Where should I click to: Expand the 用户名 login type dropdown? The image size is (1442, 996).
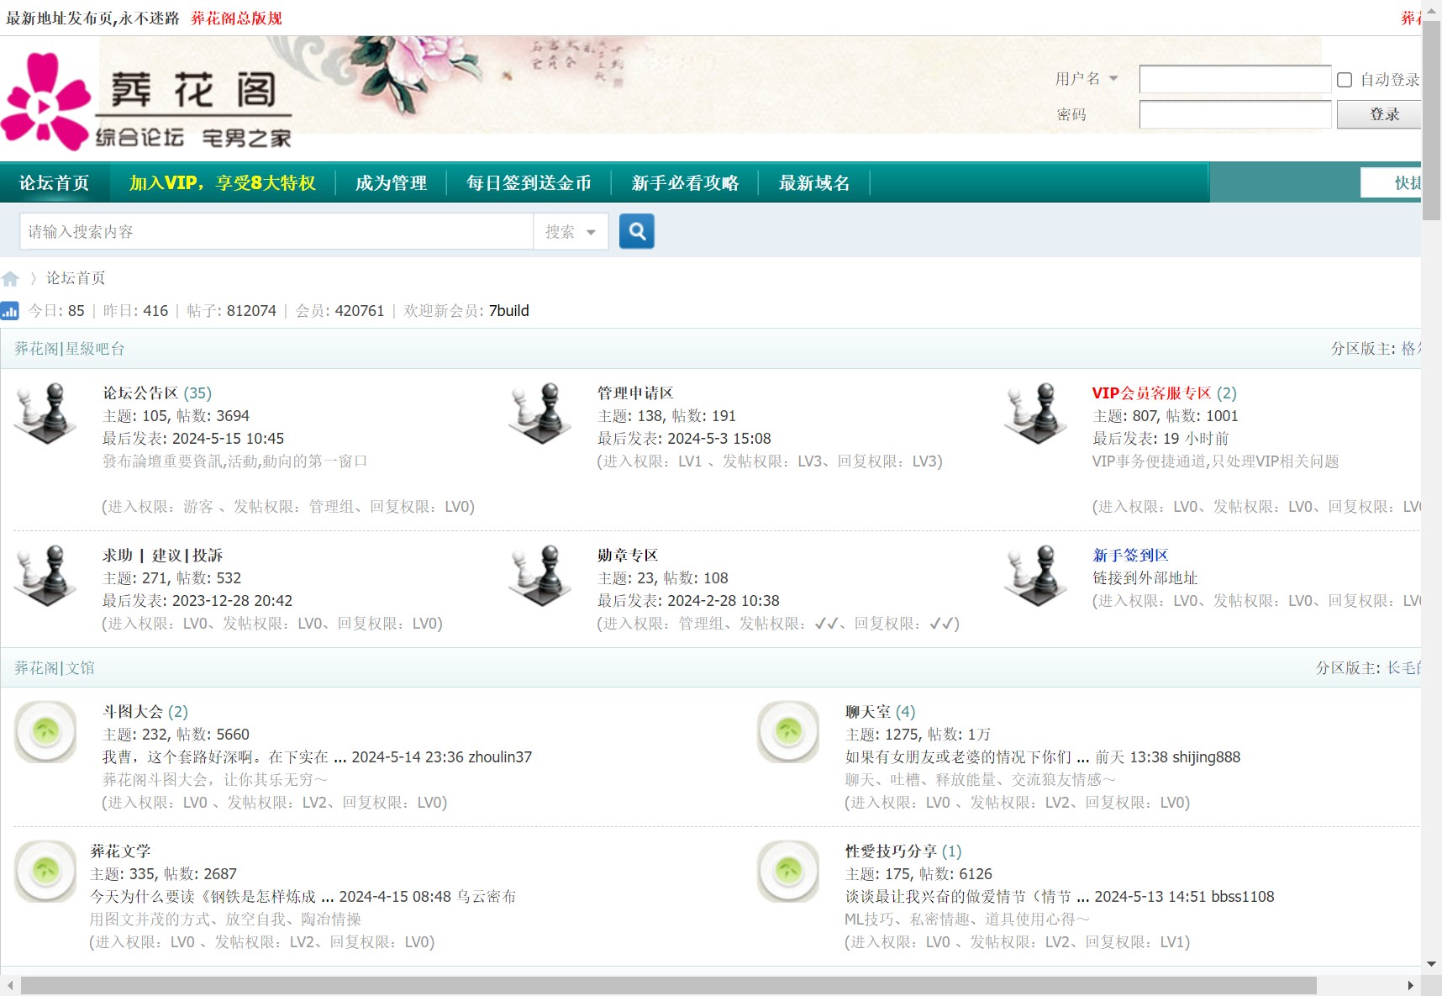1087,79
